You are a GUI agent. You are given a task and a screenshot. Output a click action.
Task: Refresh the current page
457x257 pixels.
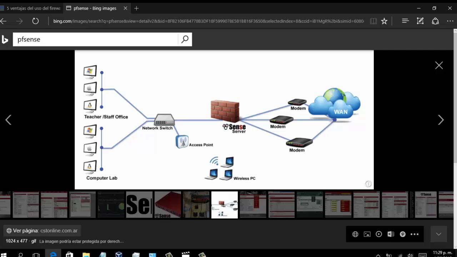[35, 21]
